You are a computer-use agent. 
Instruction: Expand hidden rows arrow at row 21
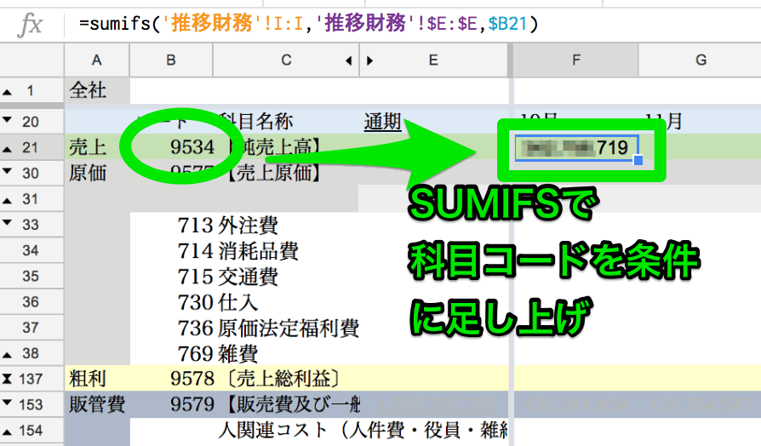pyautogui.click(x=8, y=149)
